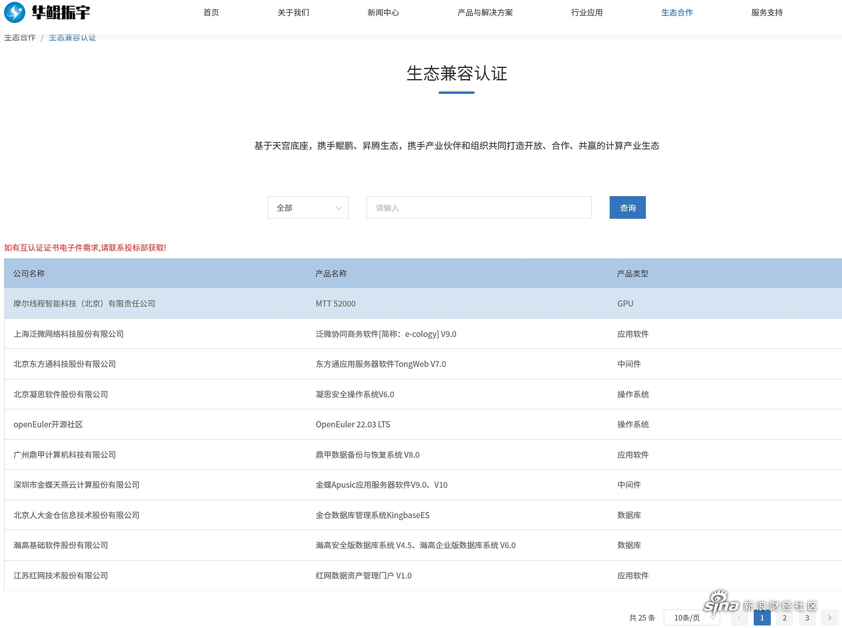The height and width of the screenshot is (628, 842).
Task: Select 广州鼎甲计算机科技有限公司 cell
Action: click(x=65, y=455)
